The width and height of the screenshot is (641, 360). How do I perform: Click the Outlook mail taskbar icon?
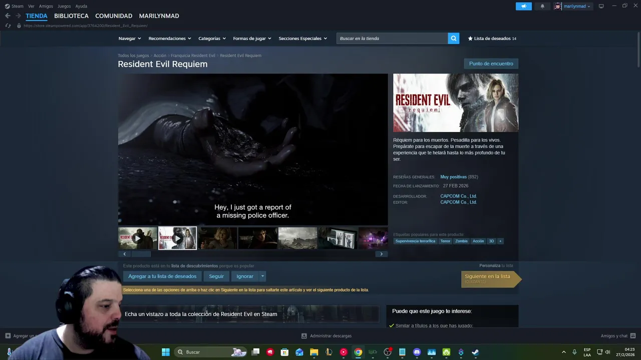pos(299,352)
